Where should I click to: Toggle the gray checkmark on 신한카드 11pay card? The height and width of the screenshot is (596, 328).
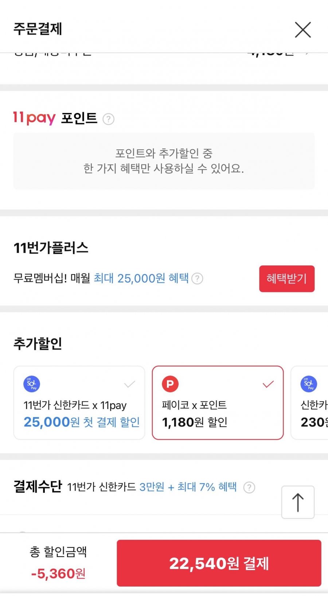pos(130,384)
